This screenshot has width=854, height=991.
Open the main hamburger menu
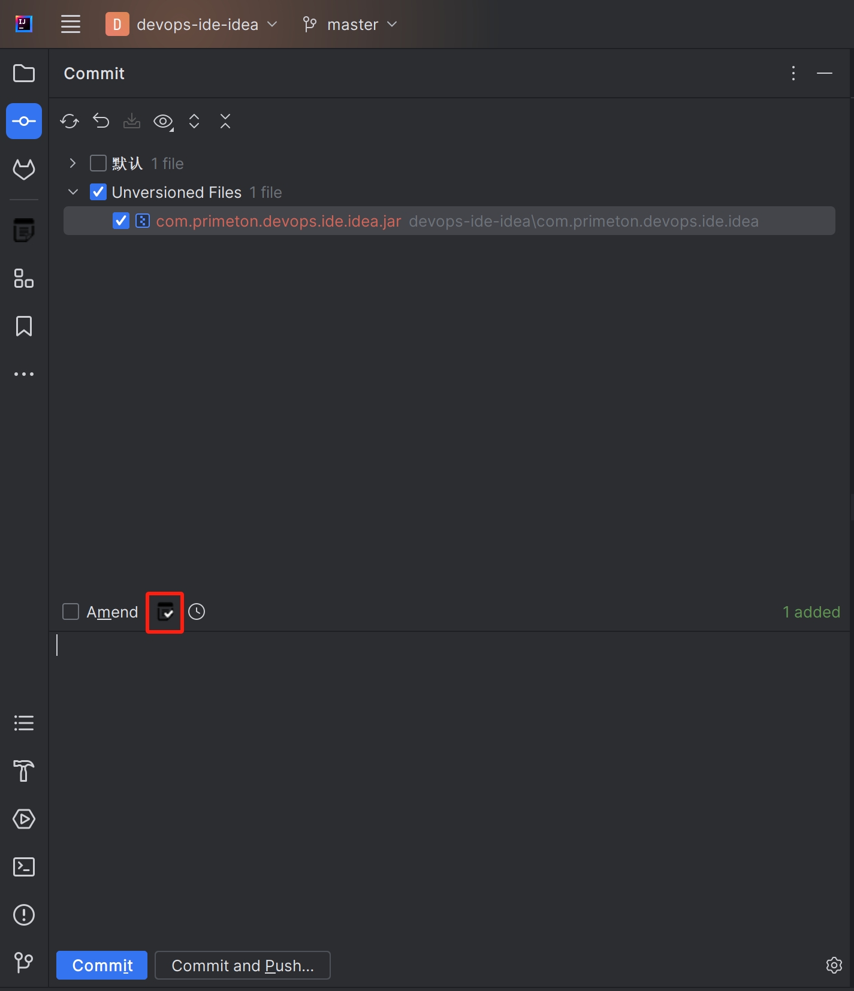click(71, 25)
